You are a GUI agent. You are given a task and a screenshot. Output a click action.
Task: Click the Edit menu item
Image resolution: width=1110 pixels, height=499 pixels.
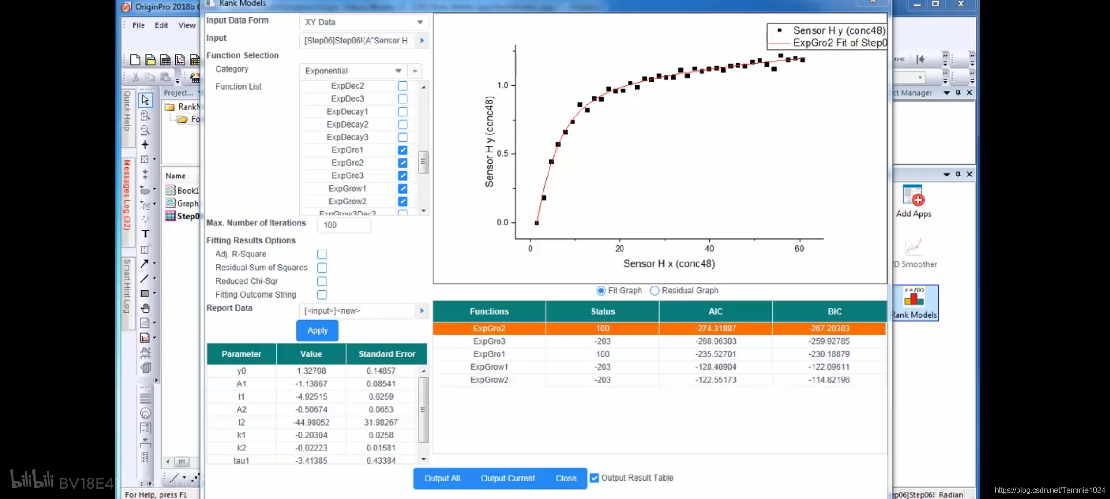coord(161,25)
